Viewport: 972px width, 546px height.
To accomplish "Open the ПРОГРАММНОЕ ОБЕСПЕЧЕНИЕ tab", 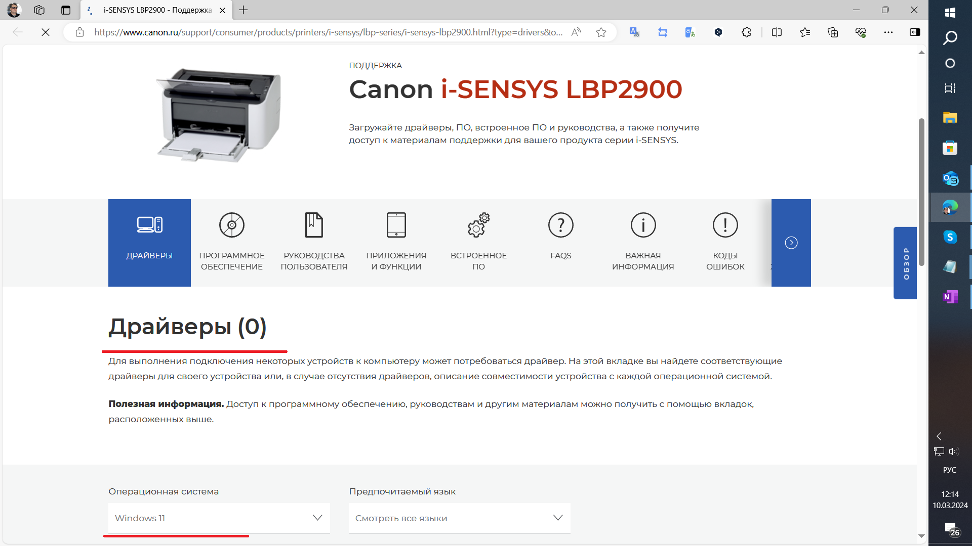I will [x=232, y=243].
